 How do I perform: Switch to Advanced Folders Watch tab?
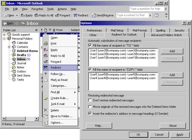point(166,35)
